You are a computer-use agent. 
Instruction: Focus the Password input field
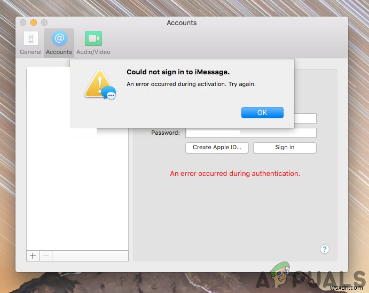(251, 133)
